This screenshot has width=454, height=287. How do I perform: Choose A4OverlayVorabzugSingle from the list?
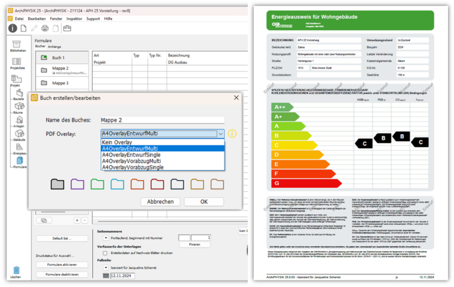[163, 167]
